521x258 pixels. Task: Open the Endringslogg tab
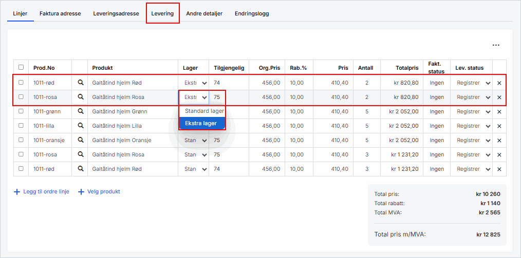[252, 14]
